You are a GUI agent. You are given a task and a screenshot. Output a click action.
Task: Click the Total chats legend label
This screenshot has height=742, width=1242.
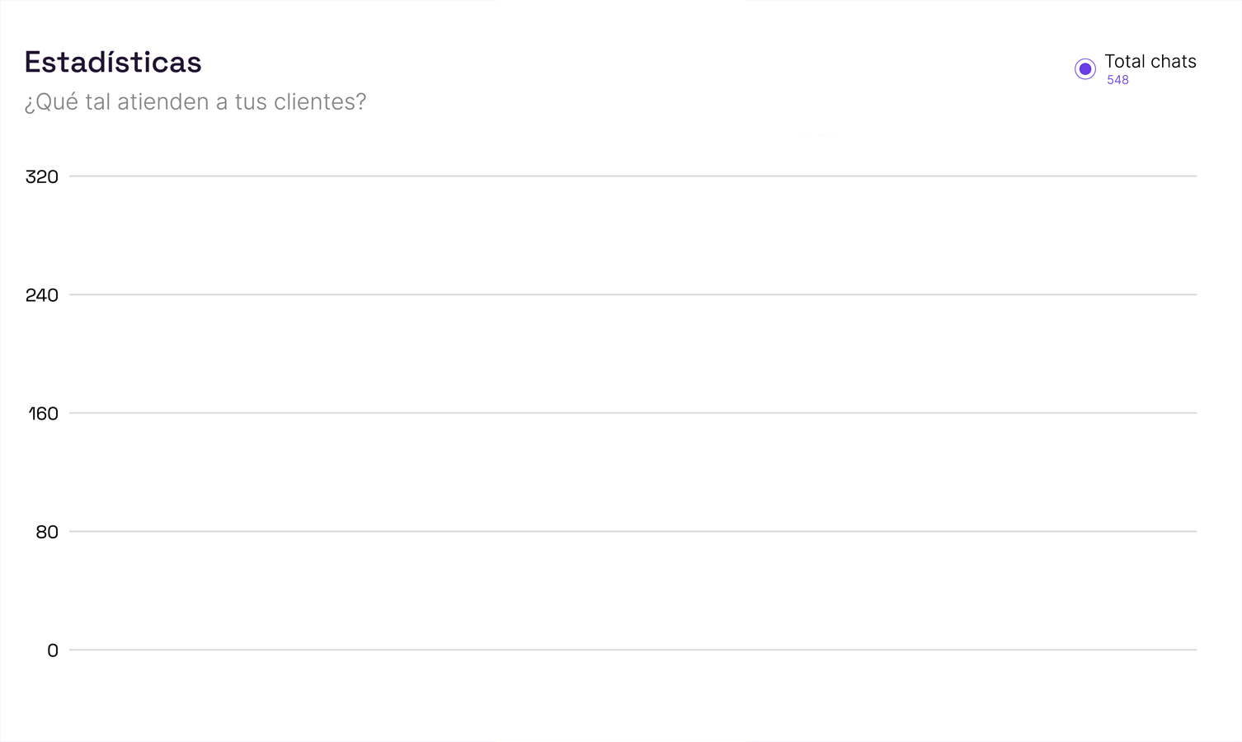(x=1150, y=62)
